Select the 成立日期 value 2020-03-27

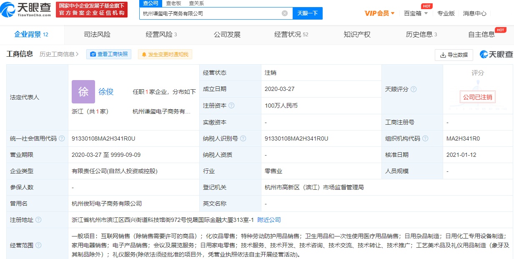click(280, 89)
